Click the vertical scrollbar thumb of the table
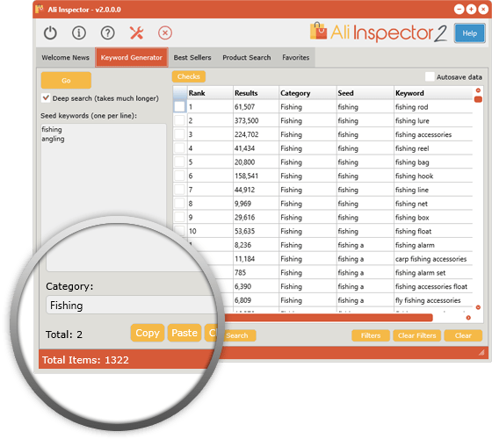Screen dimensions: 492x439 coord(478,99)
